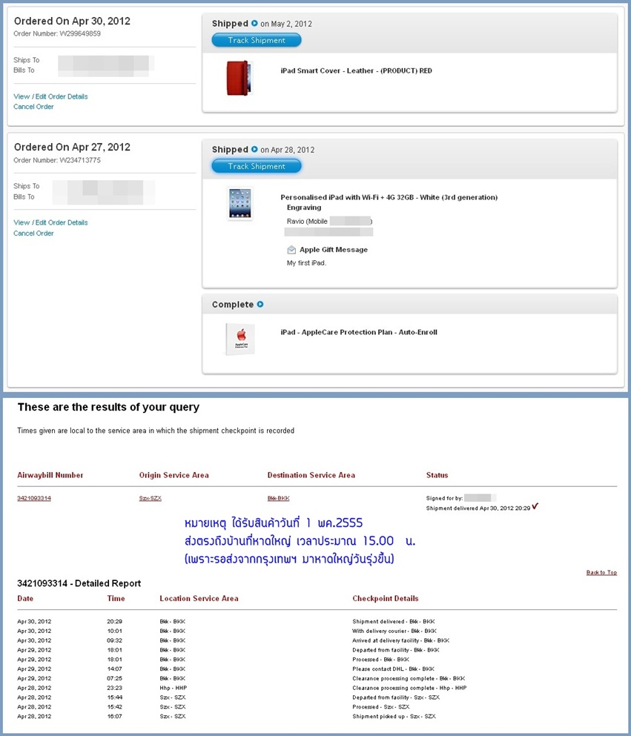Open View / Edit Order Details for order W234713775

50,222
